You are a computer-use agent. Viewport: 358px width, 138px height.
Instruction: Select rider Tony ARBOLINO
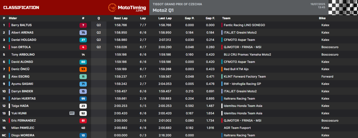point(23,54)
